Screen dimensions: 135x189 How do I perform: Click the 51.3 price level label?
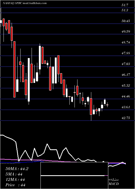125,10
